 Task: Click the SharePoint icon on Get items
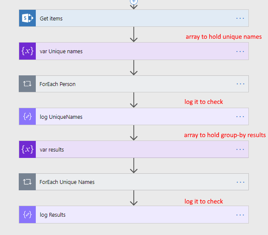click(27, 18)
